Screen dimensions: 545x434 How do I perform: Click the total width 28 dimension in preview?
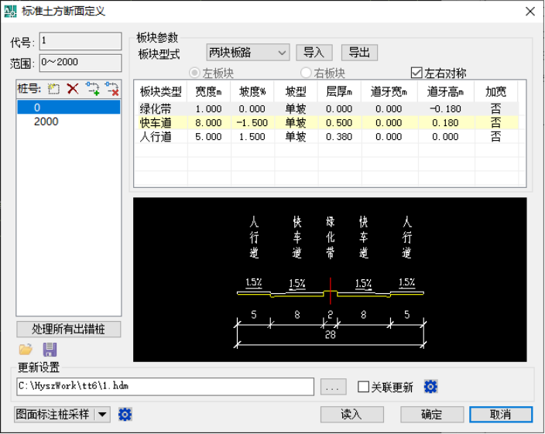click(331, 335)
